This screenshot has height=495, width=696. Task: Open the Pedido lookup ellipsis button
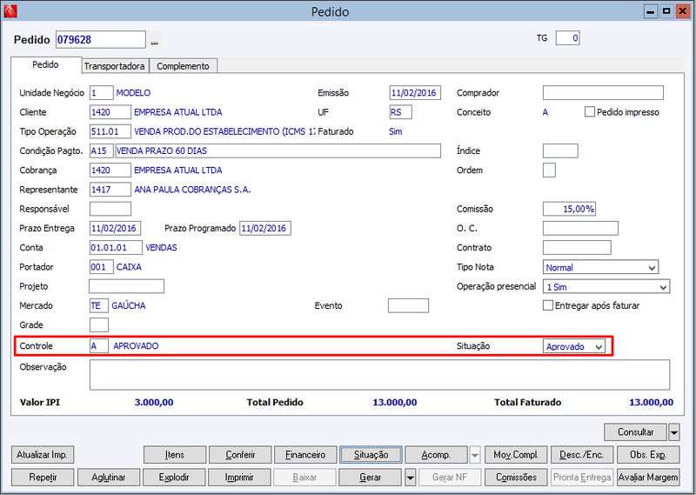pyautogui.click(x=154, y=40)
